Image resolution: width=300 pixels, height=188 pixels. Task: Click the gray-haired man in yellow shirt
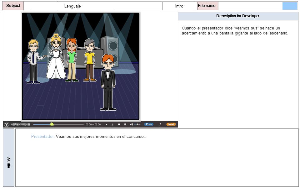(90, 60)
